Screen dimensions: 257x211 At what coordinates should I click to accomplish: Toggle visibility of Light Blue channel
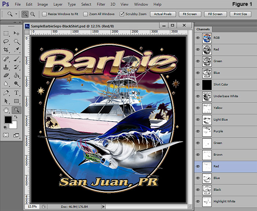(198, 119)
